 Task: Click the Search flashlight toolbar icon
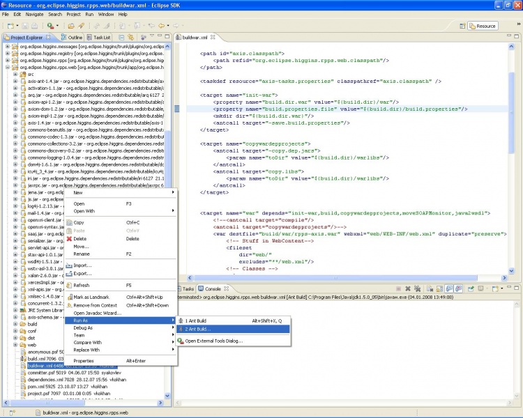tap(81, 26)
